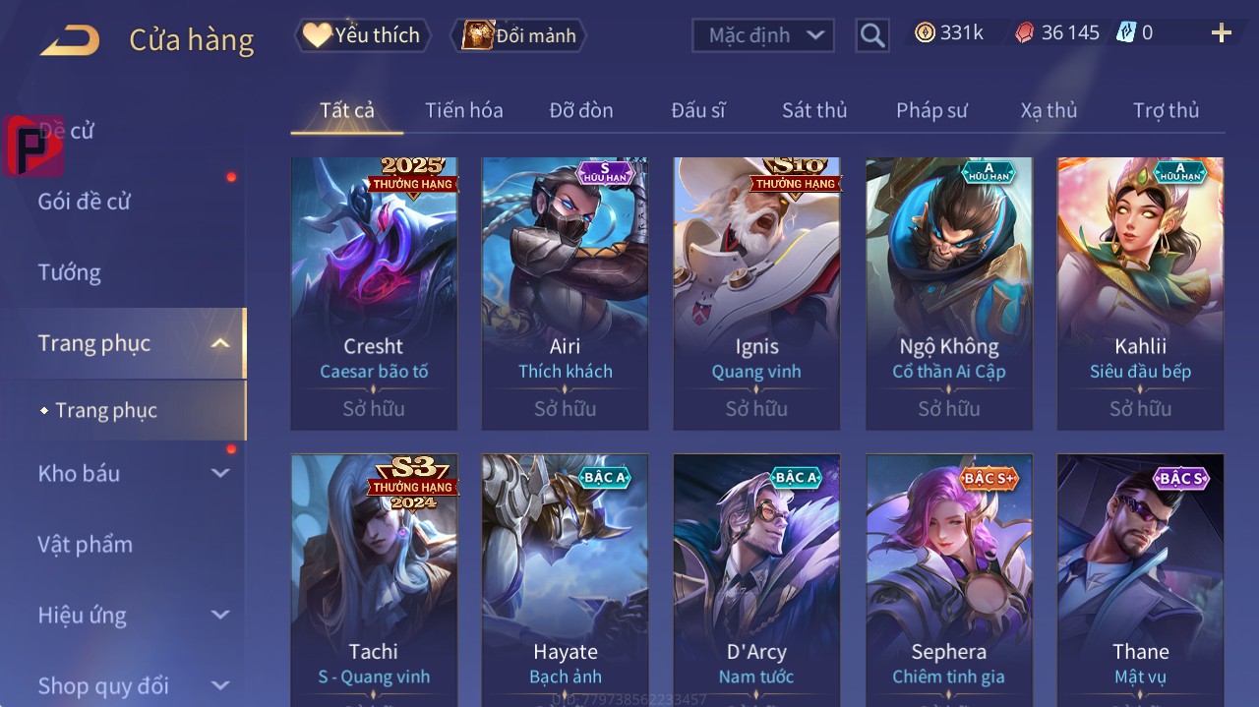
Task: Collapse the Trang phục sidebar section
Action: pos(220,343)
